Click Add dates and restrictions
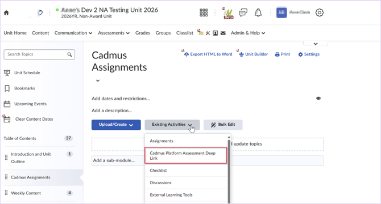 click(121, 99)
